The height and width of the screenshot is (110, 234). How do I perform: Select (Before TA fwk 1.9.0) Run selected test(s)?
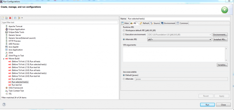[29, 73]
